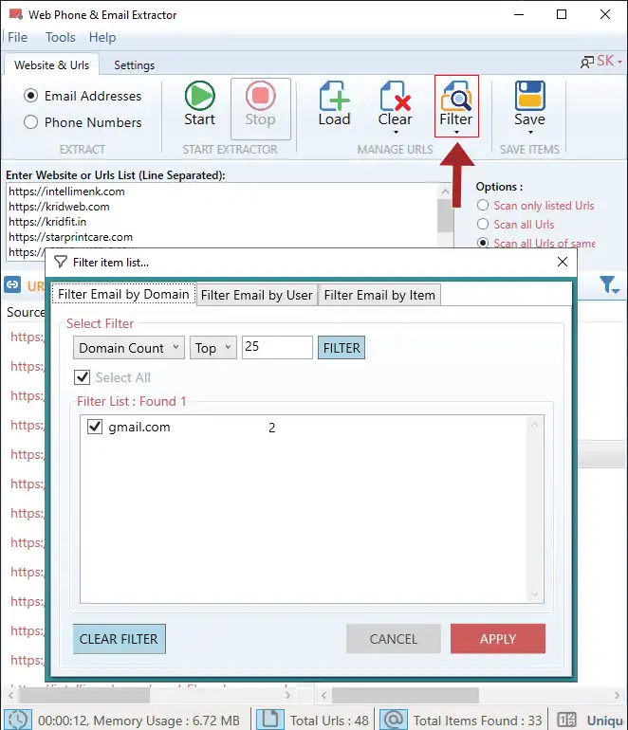Open the File menu
The image size is (628, 730).
click(x=18, y=37)
